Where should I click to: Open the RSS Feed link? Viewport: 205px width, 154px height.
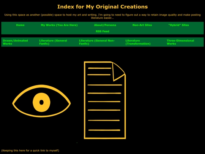[x=102, y=31]
